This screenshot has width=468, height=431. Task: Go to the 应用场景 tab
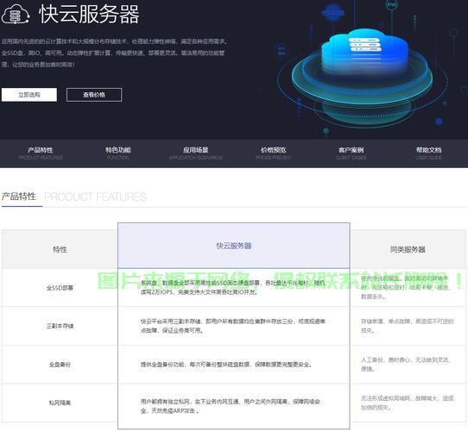pyautogui.click(x=195, y=153)
